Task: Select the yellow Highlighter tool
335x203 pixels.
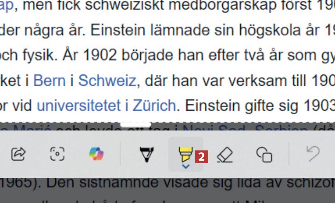Action: [185, 154]
